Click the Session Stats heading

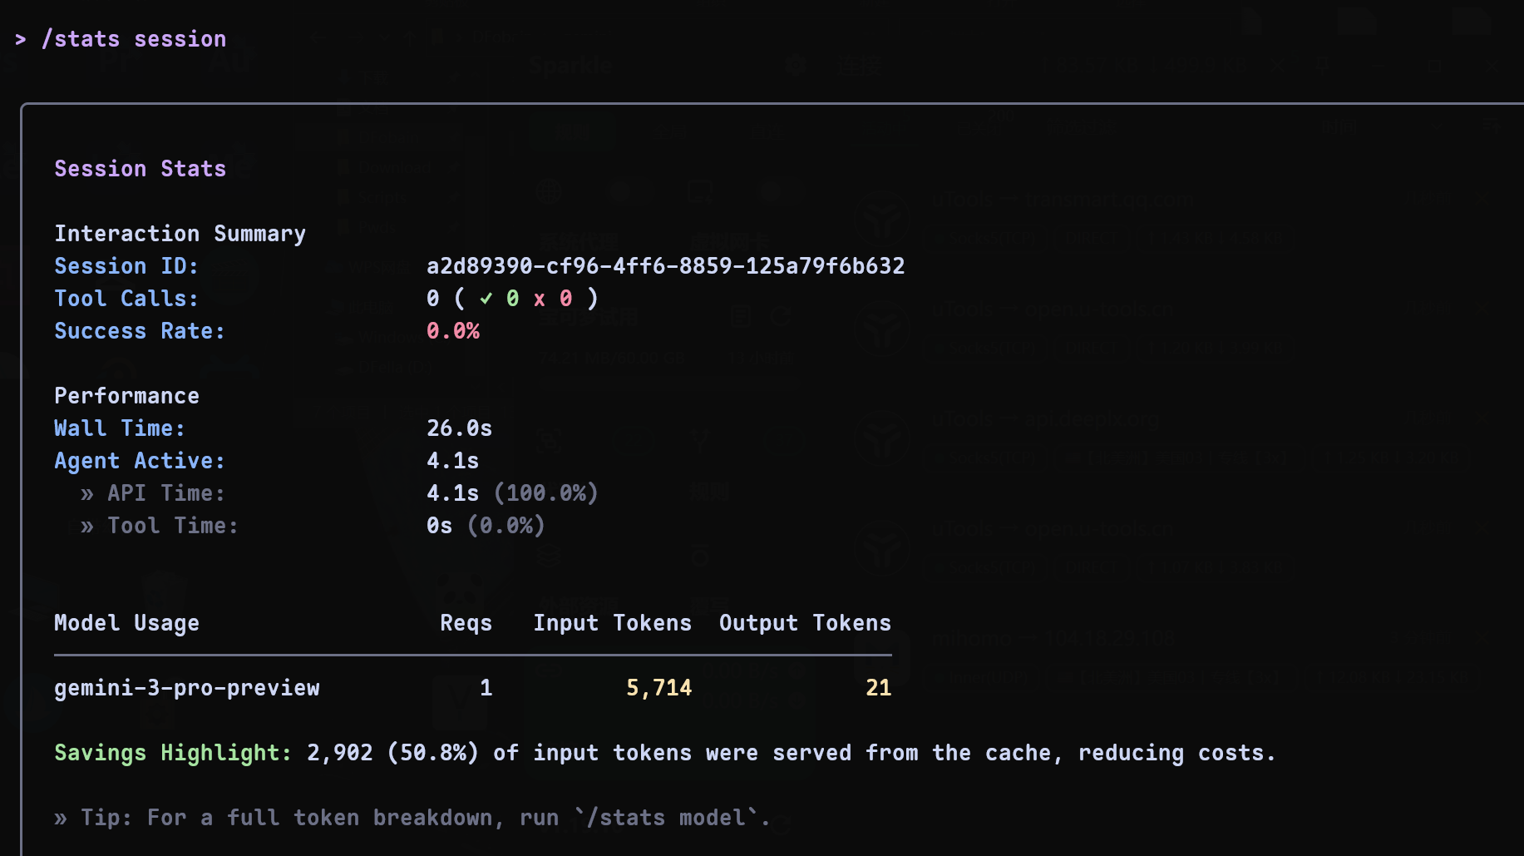(x=141, y=169)
